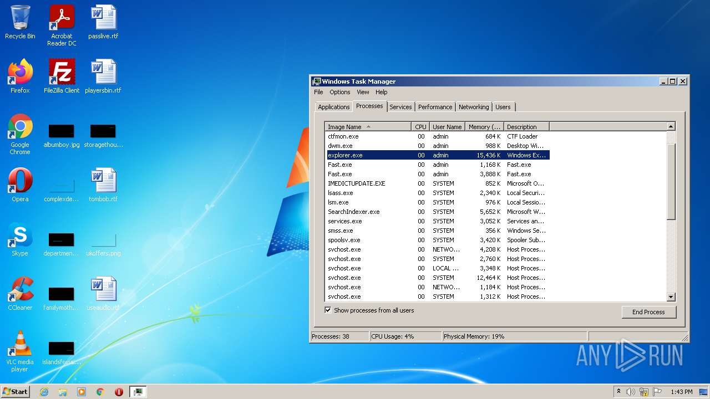Open the Recycle Bin desktop icon
This screenshot has height=399, width=710.
point(20,23)
